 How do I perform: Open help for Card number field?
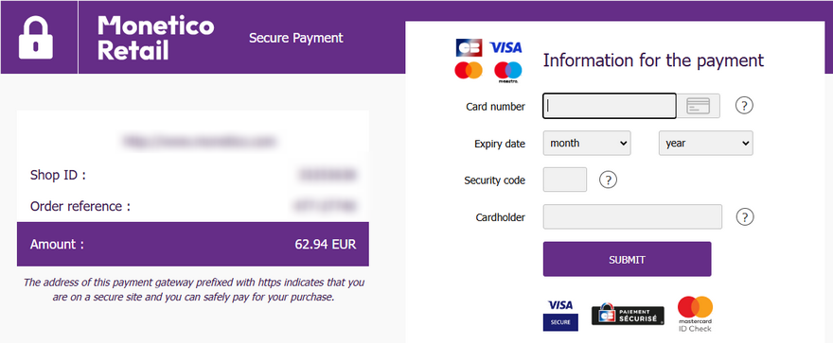click(x=744, y=106)
